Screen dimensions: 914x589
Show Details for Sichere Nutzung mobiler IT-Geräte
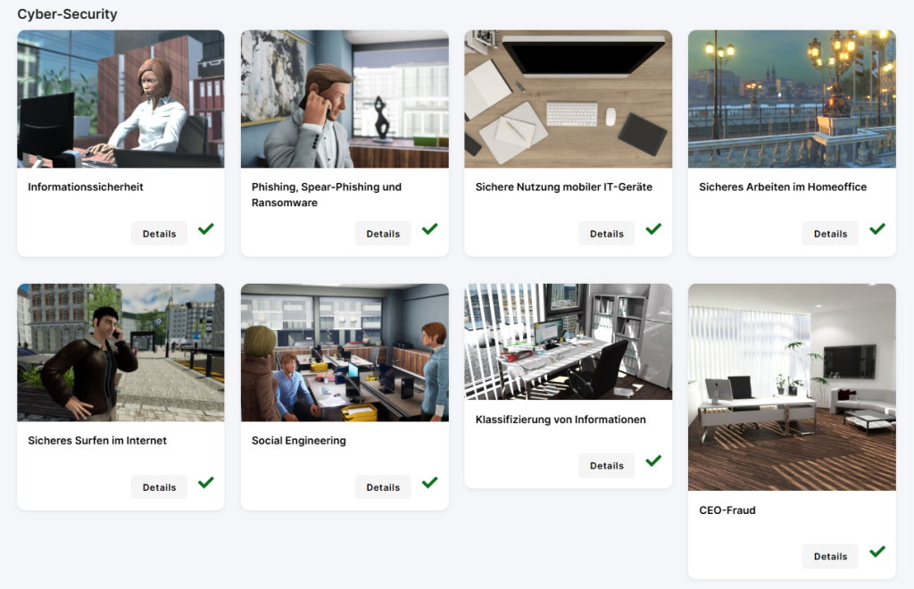(x=607, y=234)
